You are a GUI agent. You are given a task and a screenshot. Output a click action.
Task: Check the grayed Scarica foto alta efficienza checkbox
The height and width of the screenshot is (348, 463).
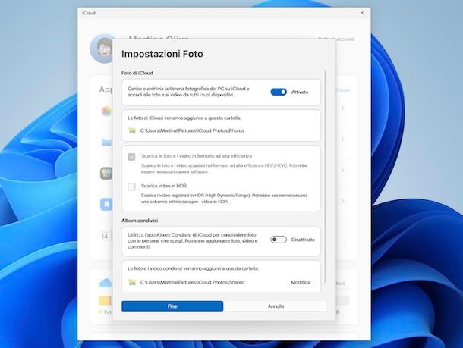(131, 157)
